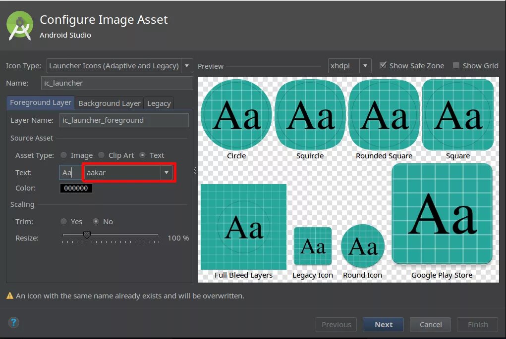Screen dimensions: 506x339
Task: Enable the Show Safe Zone checkbox
Action: (x=383, y=65)
